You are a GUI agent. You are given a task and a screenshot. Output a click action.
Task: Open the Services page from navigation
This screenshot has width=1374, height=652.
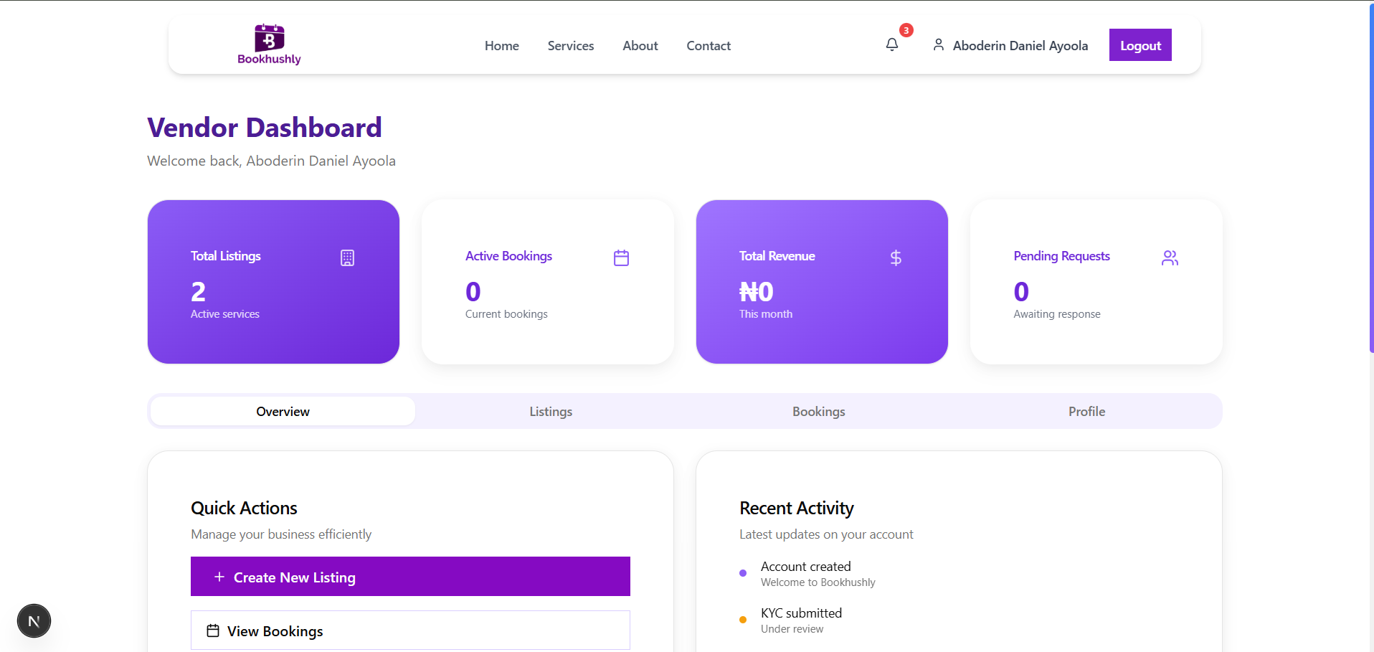click(570, 45)
